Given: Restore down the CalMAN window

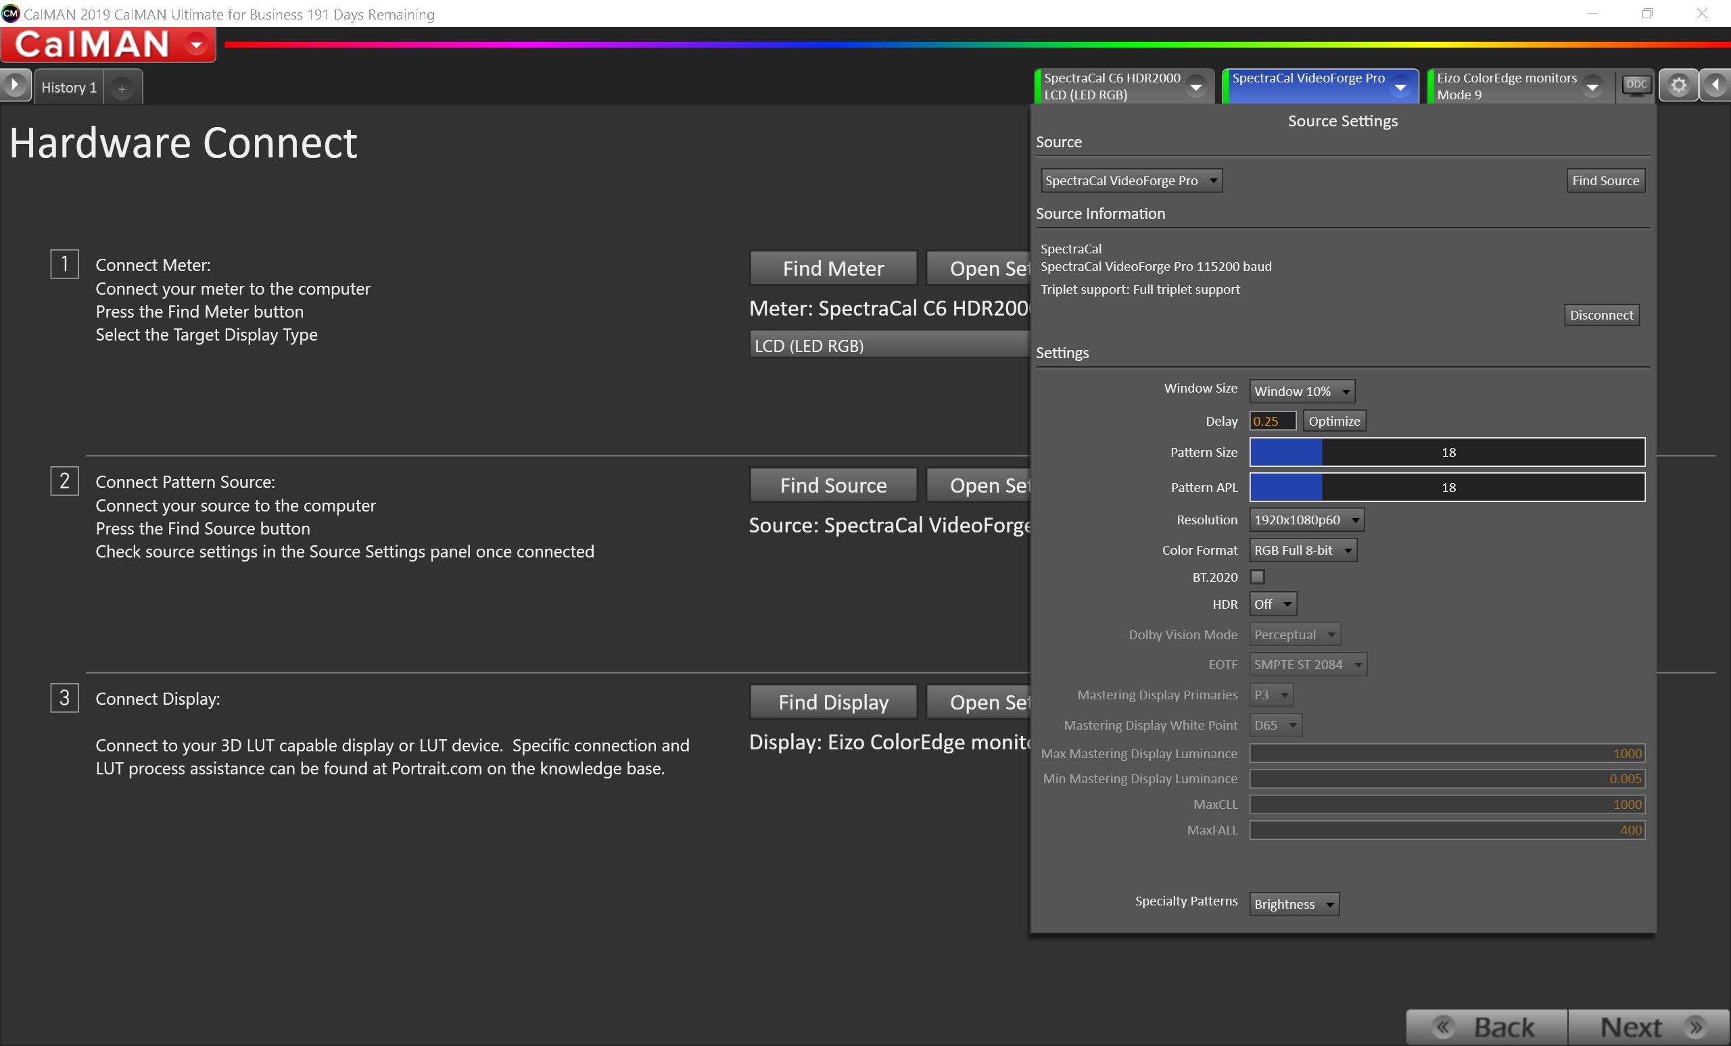Looking at the screenshot, I should [x=1647, y=14].
